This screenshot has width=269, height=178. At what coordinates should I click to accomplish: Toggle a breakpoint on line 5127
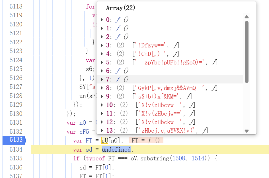click(16, 87)
